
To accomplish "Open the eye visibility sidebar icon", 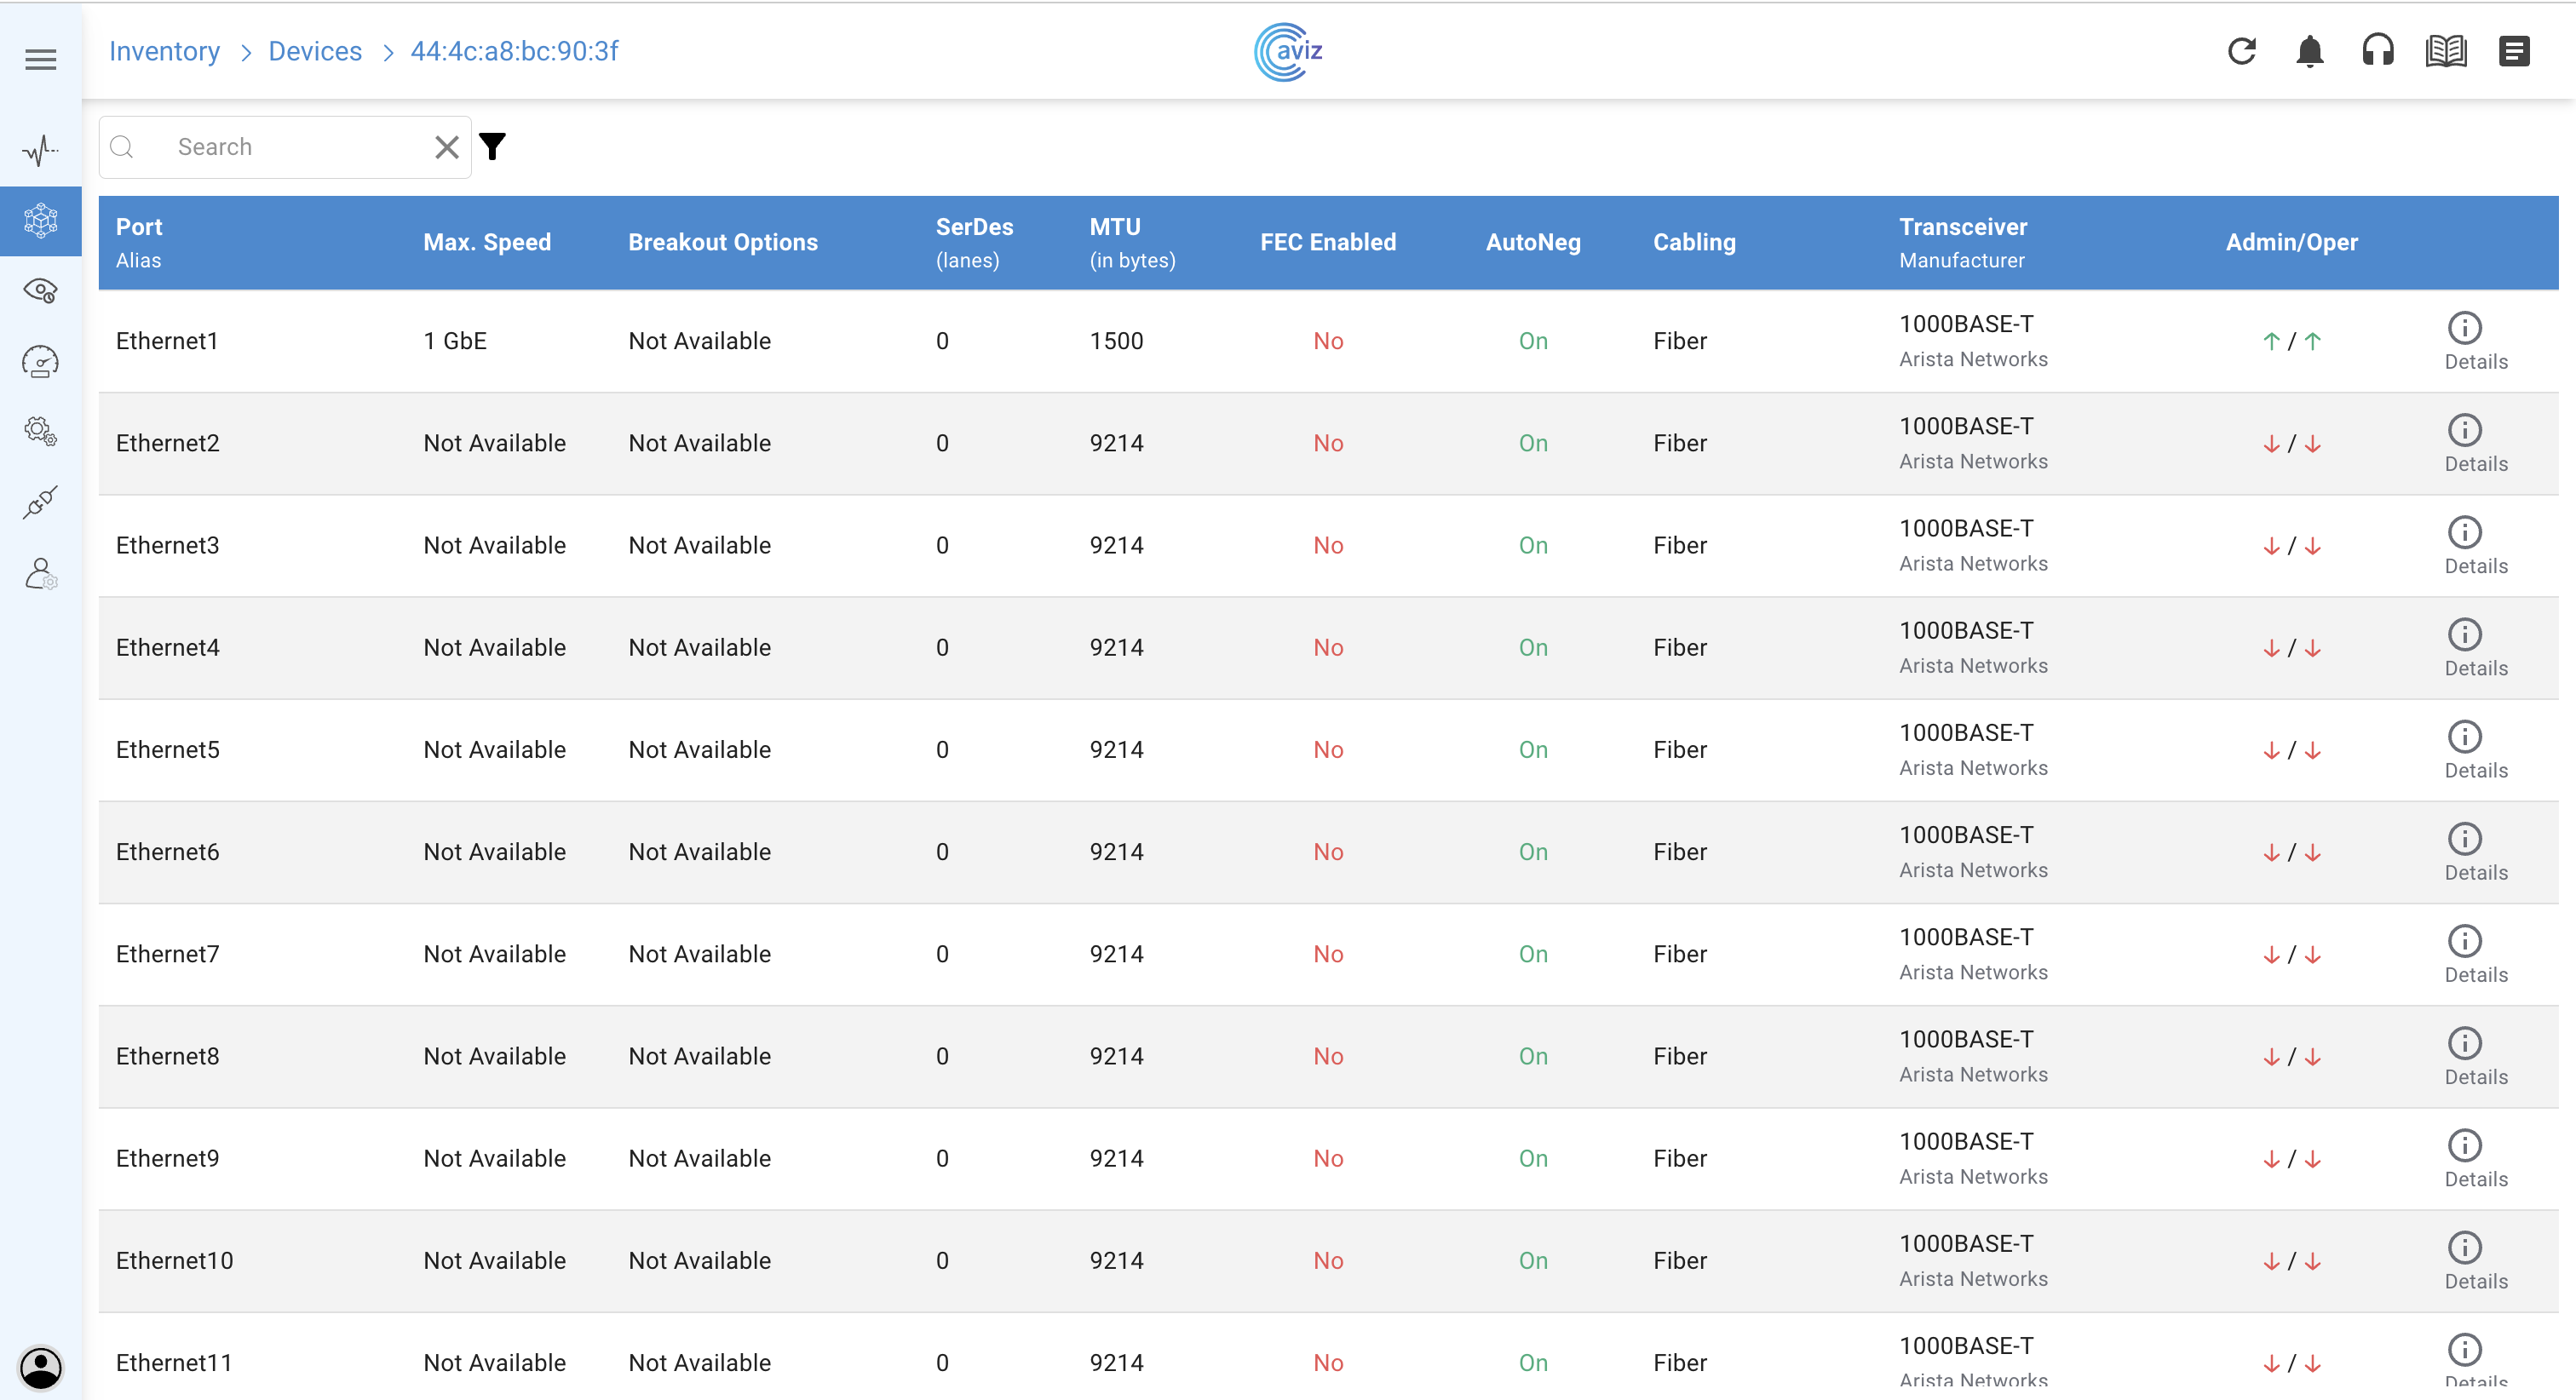I will (x=40, y=291).
